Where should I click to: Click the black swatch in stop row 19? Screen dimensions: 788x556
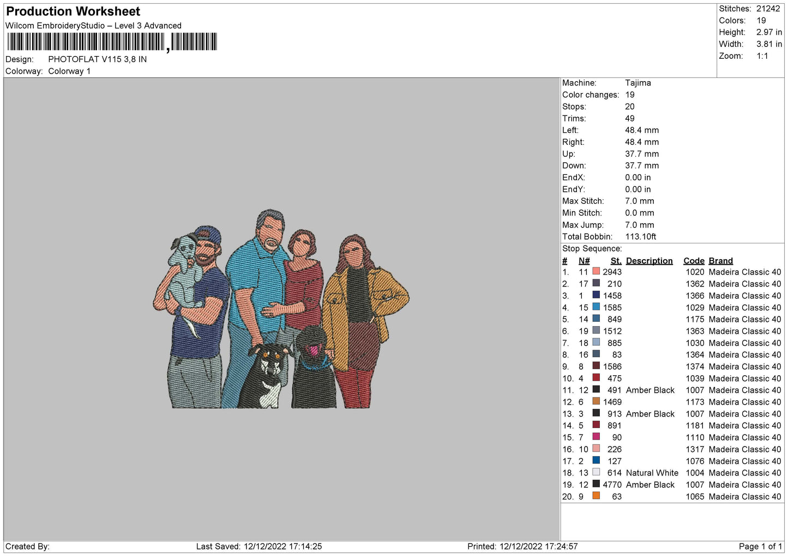[x=596, y=484]
